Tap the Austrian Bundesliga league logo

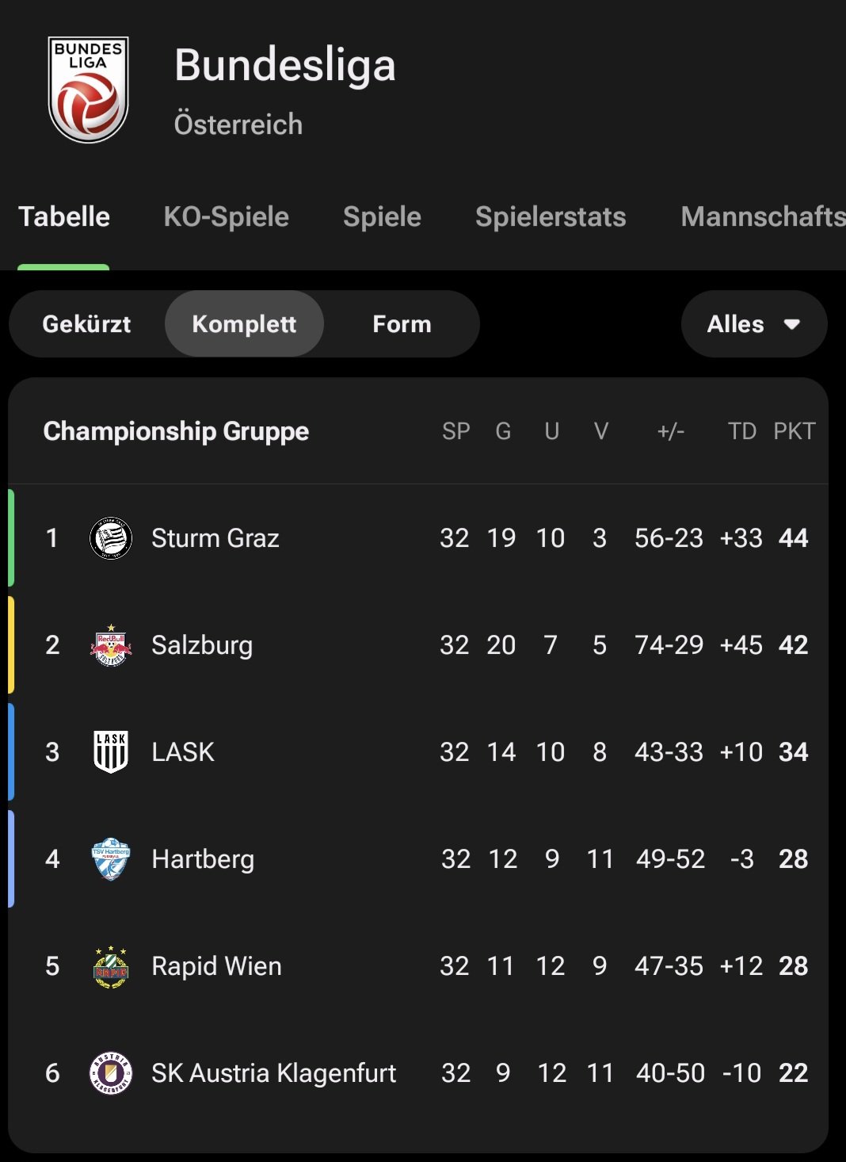[88, 89]
